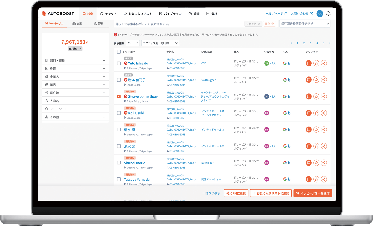Viewport: 373px width, 226px height.
Task: Click EH connection badge for Koji Usuki
Action: coord(266,113)
